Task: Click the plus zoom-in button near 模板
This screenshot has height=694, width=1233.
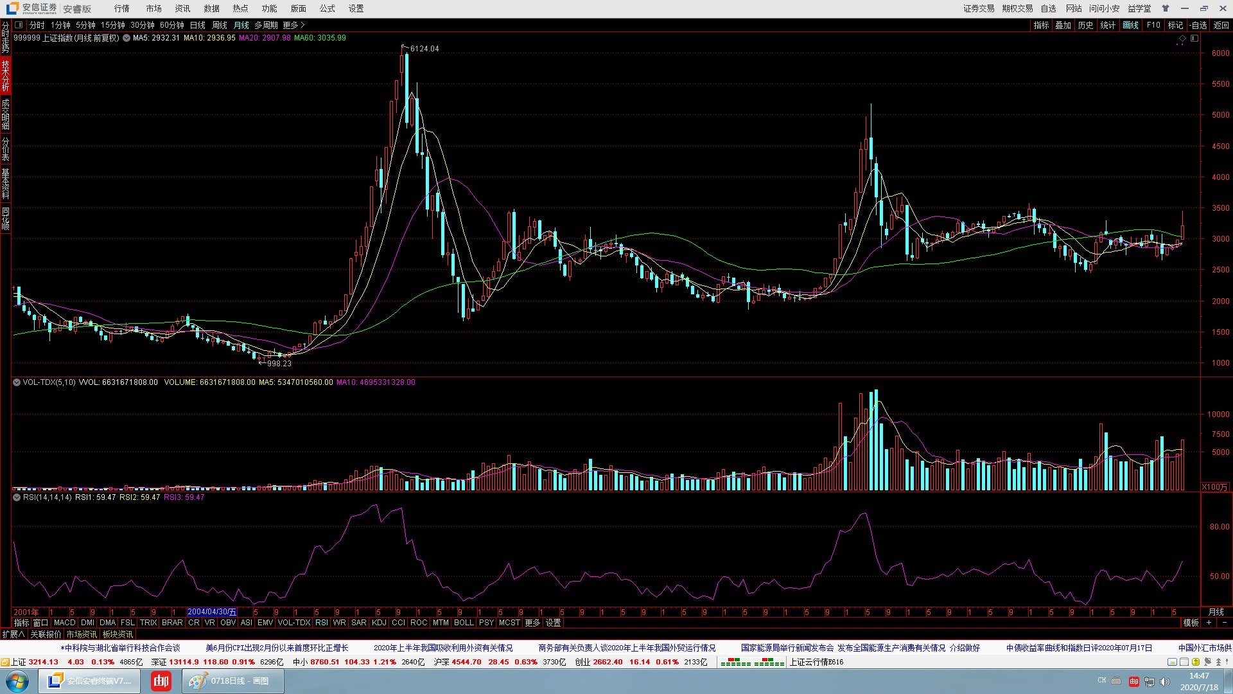Action: [x=1209, y=623]
